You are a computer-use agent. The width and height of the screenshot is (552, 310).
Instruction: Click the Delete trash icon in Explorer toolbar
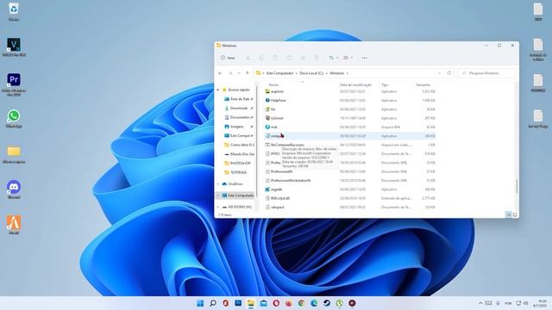click(x=317, y=58)
